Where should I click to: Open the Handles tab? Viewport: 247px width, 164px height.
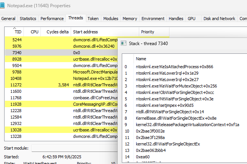point(176,19)
